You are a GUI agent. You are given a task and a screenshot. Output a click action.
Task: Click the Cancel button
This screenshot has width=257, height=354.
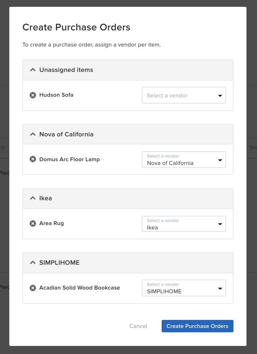point(138,326)
